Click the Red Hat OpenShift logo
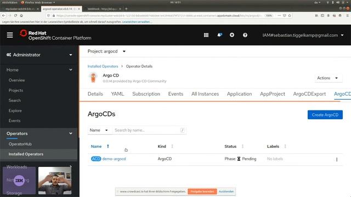 pos(55,35)
